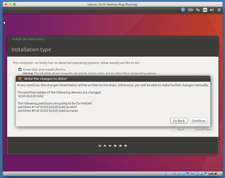This screenshot has width=225, height=178.
Task: Open the system gear menu
Action: tap(219, 10)
